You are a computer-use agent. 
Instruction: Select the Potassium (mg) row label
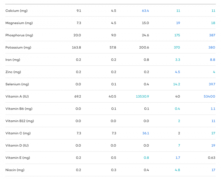click(18, 48)
